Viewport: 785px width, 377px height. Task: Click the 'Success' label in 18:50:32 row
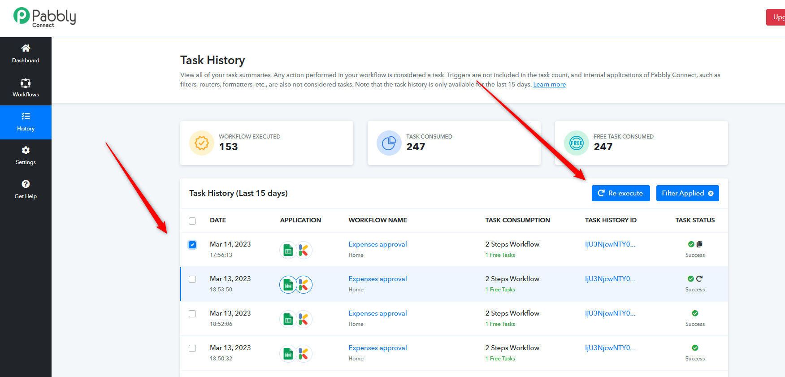click(695, 359)
